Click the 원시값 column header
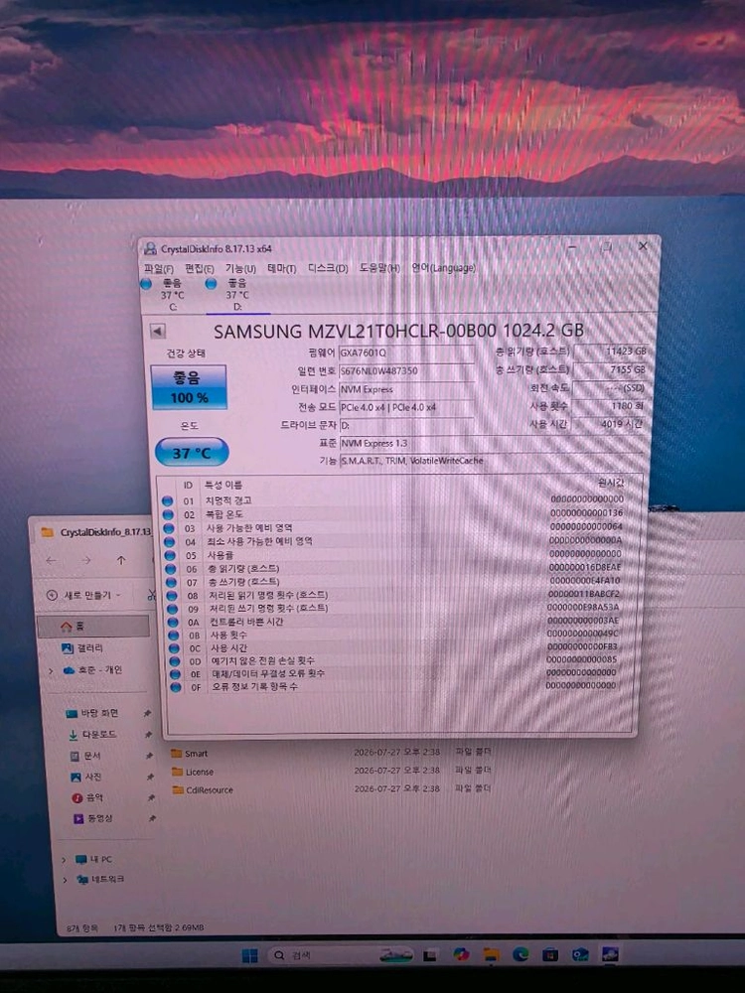The width and height of the screenshot is (745, 993). 611,483
